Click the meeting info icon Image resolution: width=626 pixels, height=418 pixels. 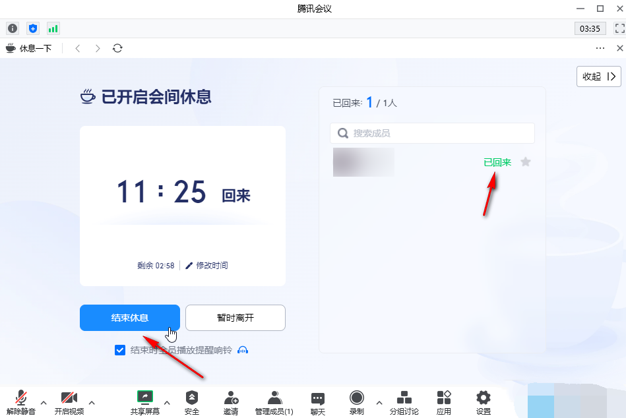tap(13, 28)
